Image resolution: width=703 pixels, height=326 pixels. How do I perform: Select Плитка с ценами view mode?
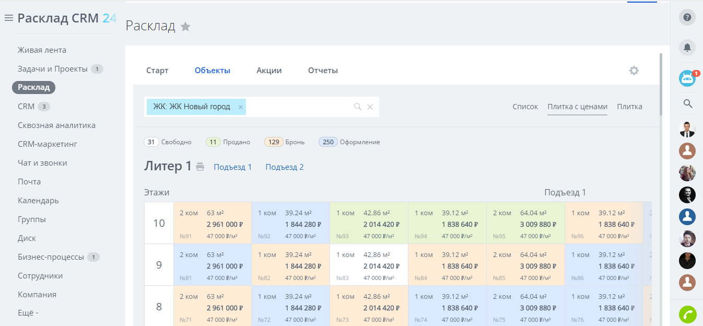577,107
